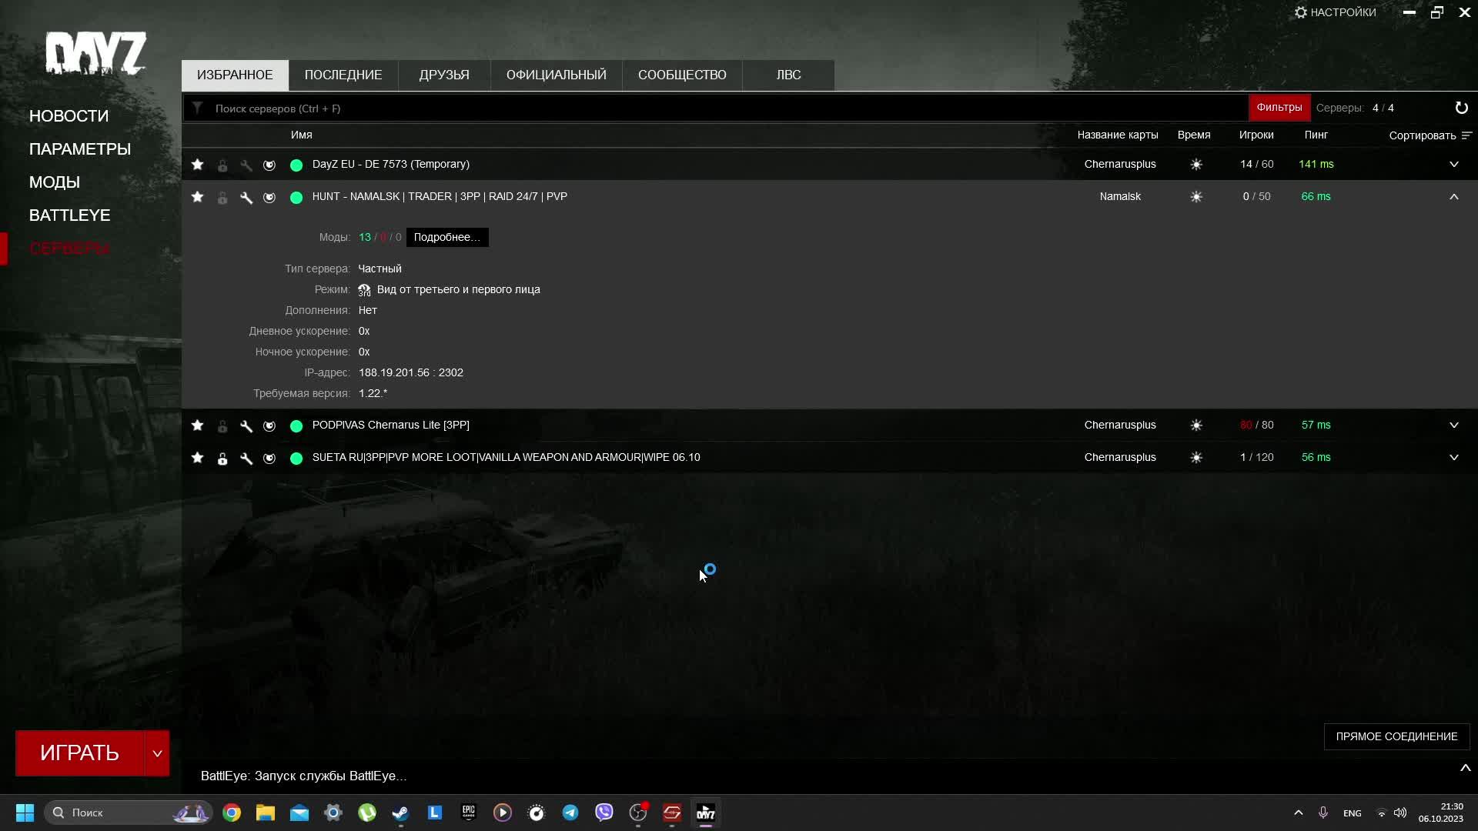Screen dimensions: 1478x831
Task: Expand details of DayZ EU - DE 7573
Action: (1453, 165)
